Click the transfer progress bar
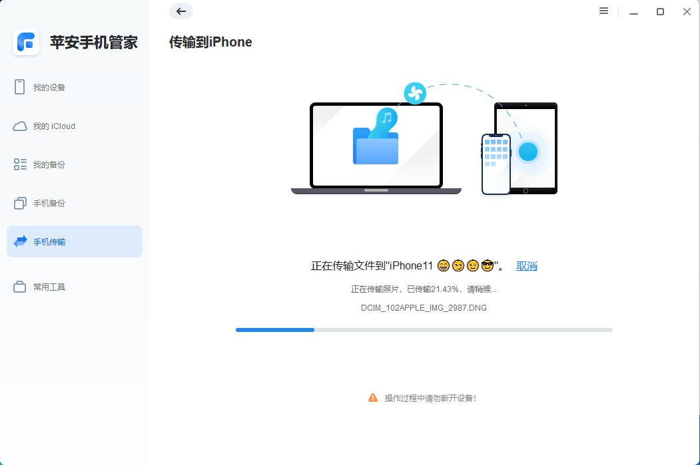This screenshot has width=700, height=465. (x=423, y=329)
